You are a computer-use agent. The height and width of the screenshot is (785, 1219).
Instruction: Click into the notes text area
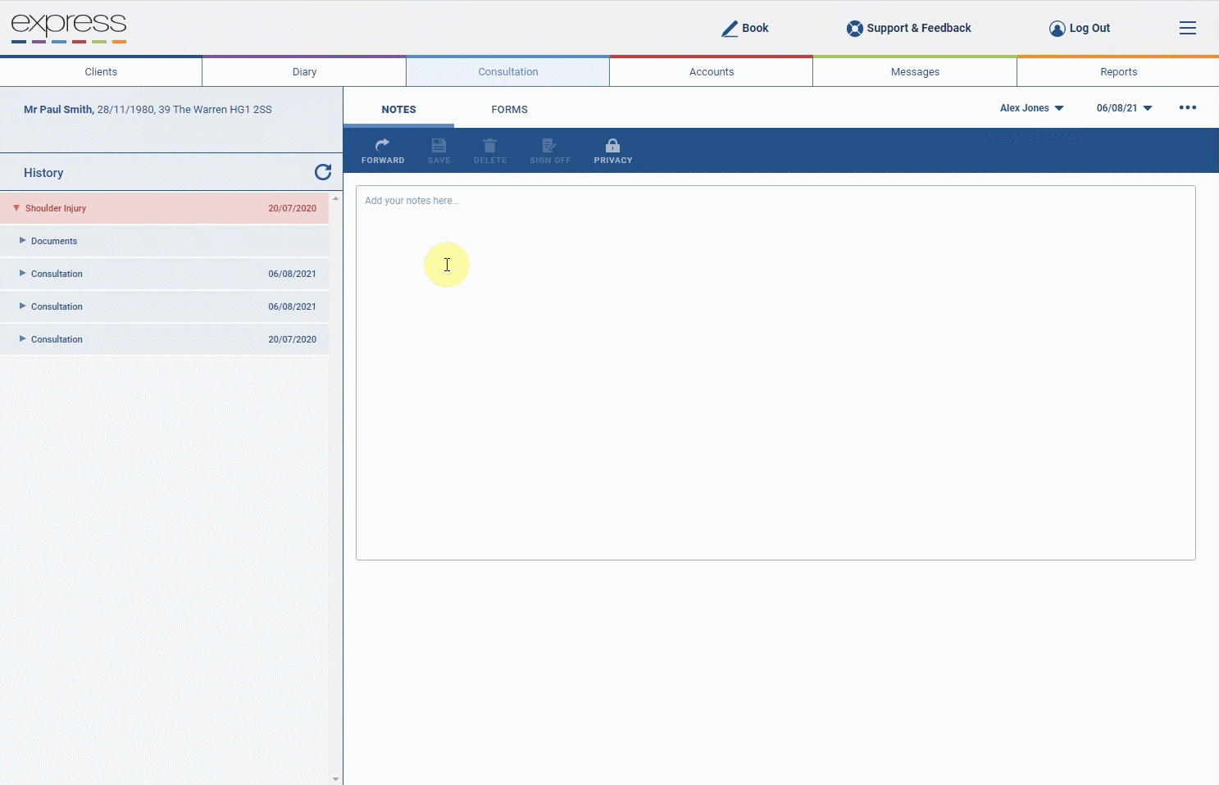pyautogui.click(x=776, y=373)
